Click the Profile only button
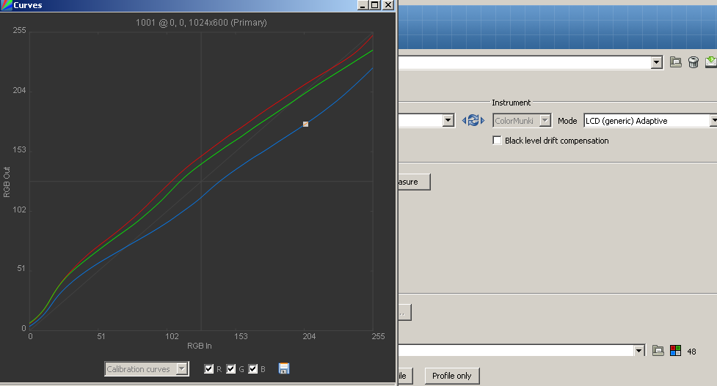The width and height of the screenshot is (717, 386). (452, 376)
